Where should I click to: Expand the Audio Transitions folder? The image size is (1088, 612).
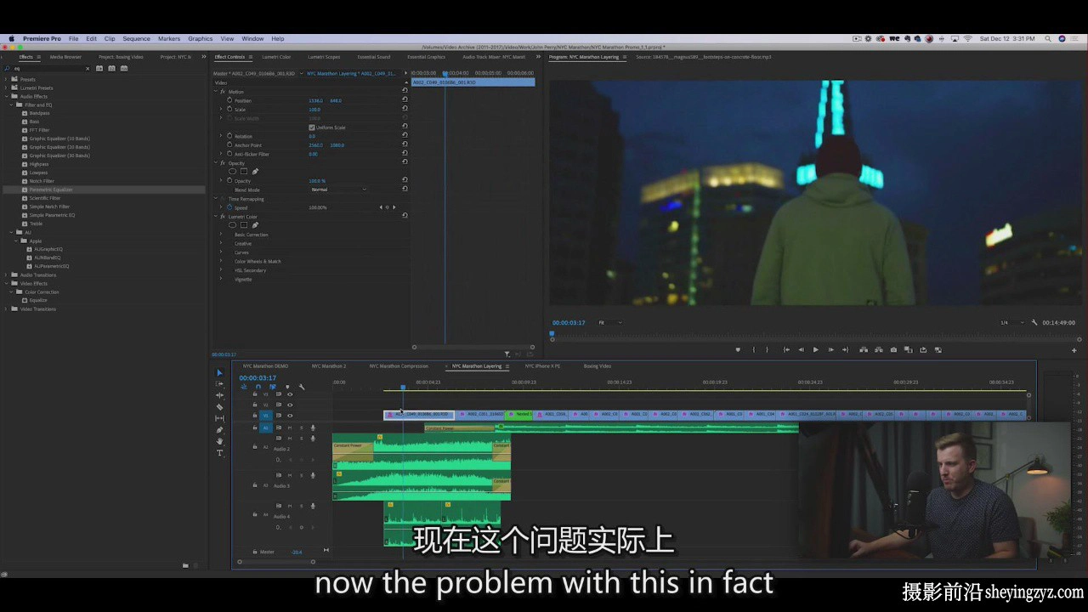(7, 275)
